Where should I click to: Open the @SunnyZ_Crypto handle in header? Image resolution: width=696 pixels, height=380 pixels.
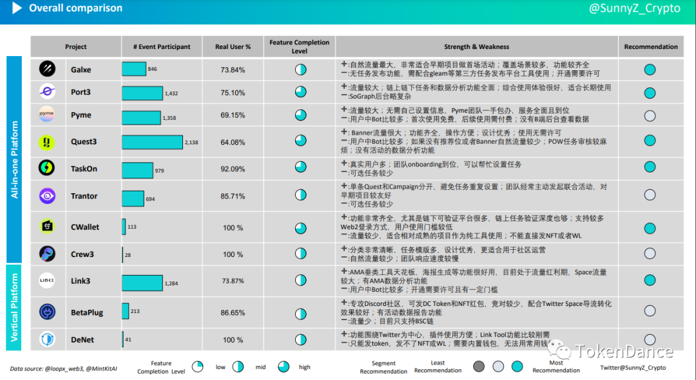coord(634,8)
